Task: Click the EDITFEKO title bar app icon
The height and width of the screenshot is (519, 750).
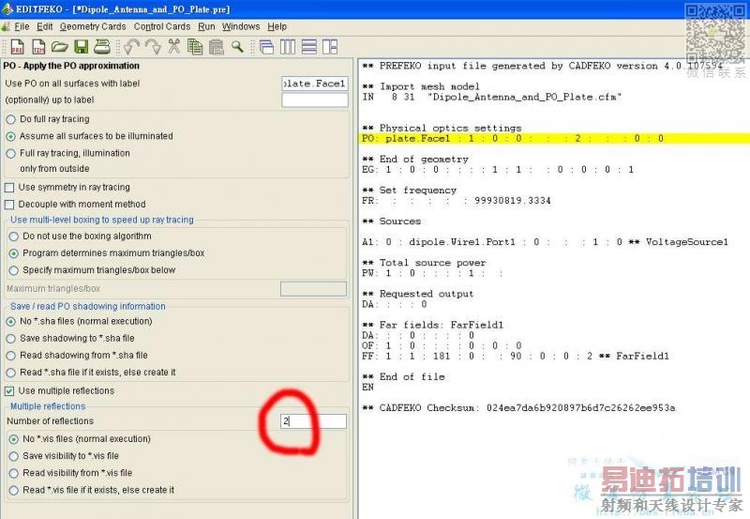Action: click(7, 8)
